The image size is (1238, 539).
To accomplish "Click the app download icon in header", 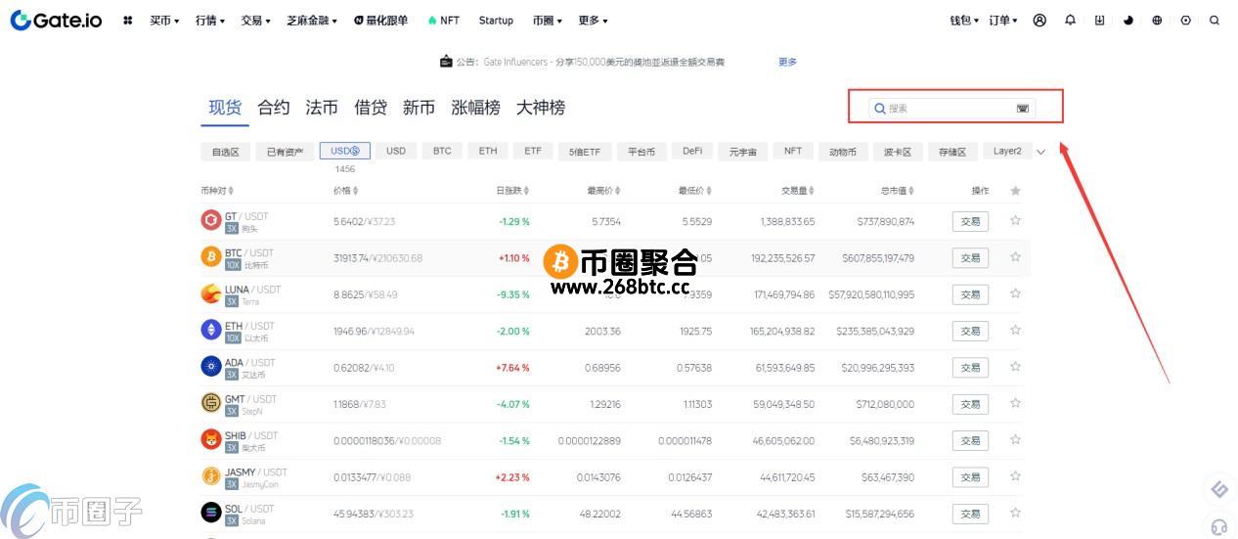I will (x=1099, y=20).
